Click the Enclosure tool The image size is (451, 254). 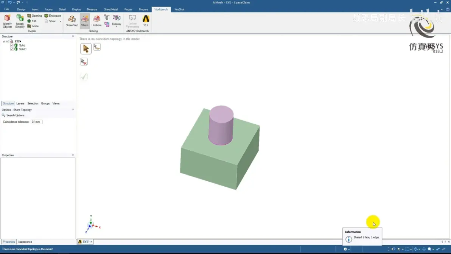pyautogui.click(x=53, y=16)
